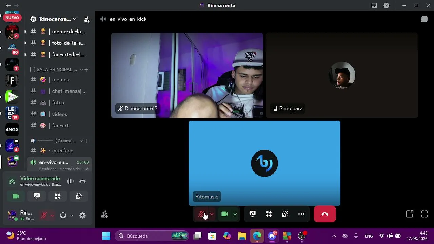Open the Discord inbox
Viewport: 434px width, 244px height.
point(374,5)
